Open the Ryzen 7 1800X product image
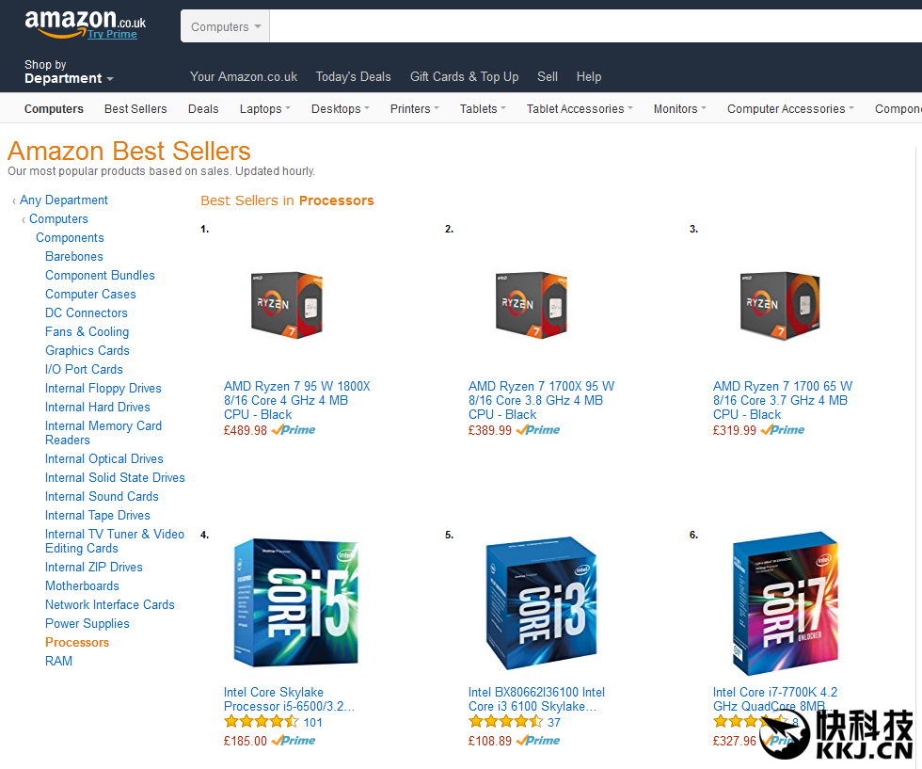 (x=287, y=305)
